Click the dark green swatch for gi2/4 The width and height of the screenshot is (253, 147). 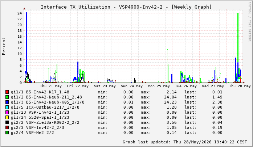7,133
